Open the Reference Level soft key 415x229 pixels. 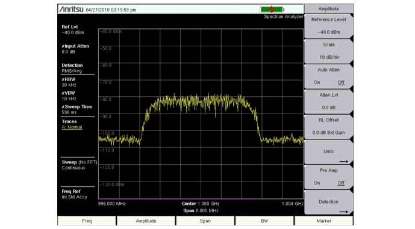(328, 26)
